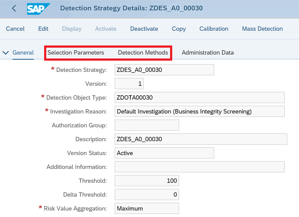The height and width of the screenshot is (217, 299).
Task: Select the Delta Threshold field
Action: [x=147, y=194]
